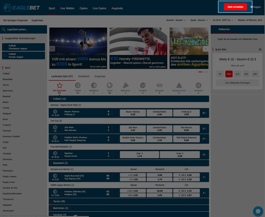
Task: Filter live games by Eishockey icon
Action: tap(159, 85)
